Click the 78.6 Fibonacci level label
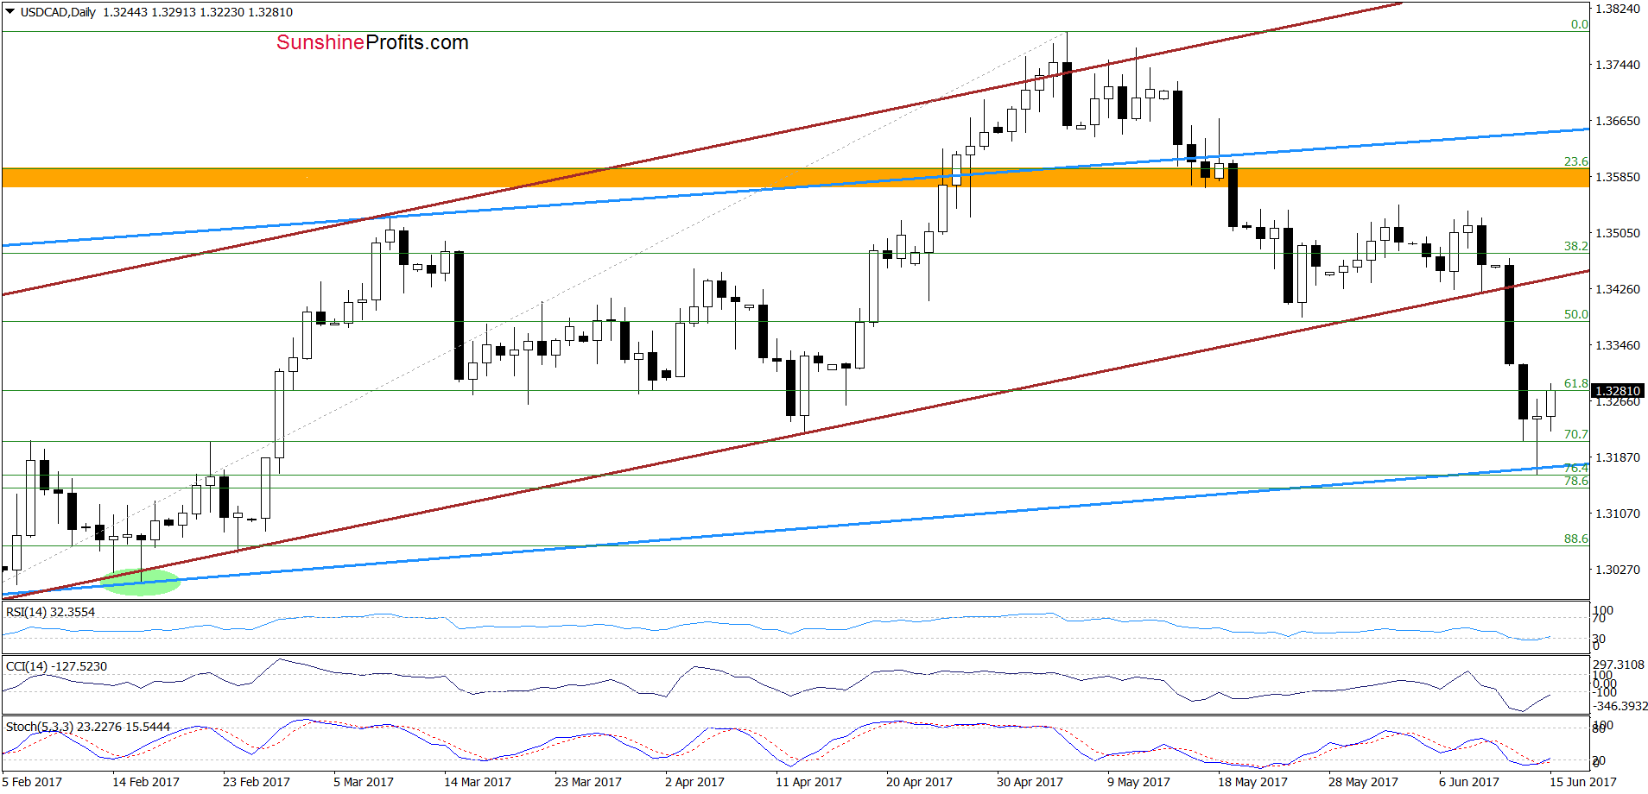 [x=1576, y=481]
